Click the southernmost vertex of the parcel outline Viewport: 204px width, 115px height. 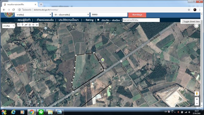pyautogui.click(x=73, y=91)
